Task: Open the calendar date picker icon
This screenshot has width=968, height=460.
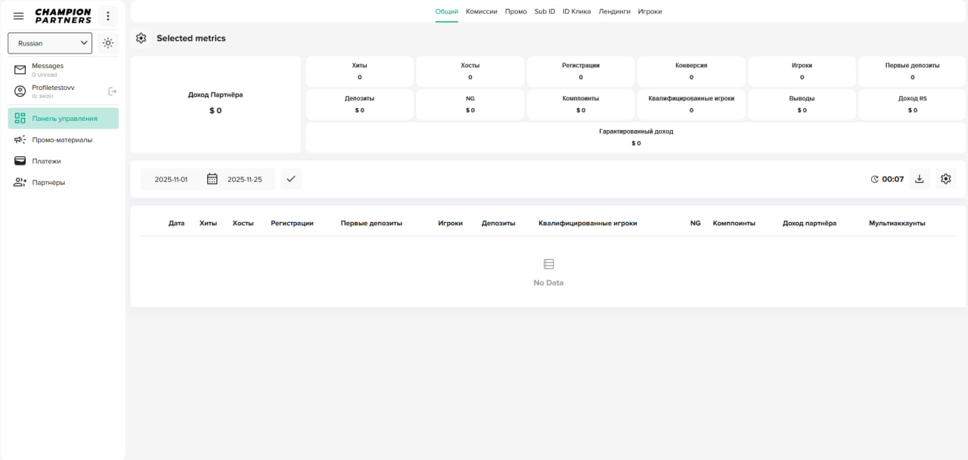Action: click(x=213, y=179)
